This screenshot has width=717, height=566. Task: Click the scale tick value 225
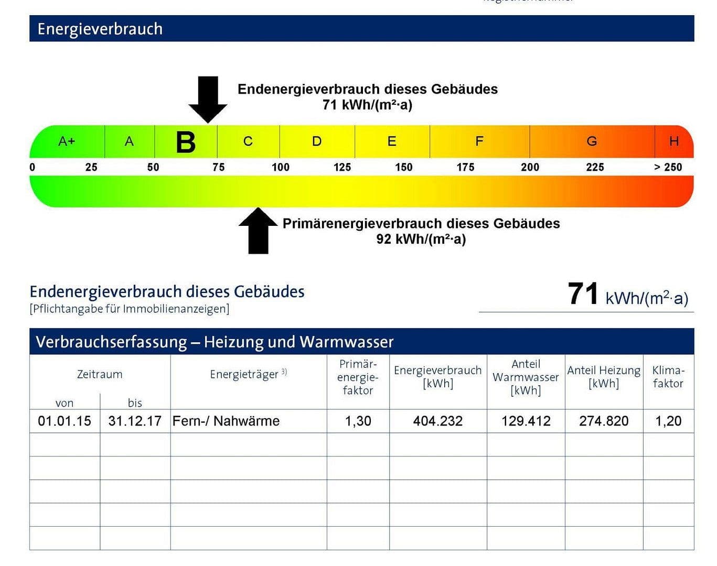tap(595, 167)
